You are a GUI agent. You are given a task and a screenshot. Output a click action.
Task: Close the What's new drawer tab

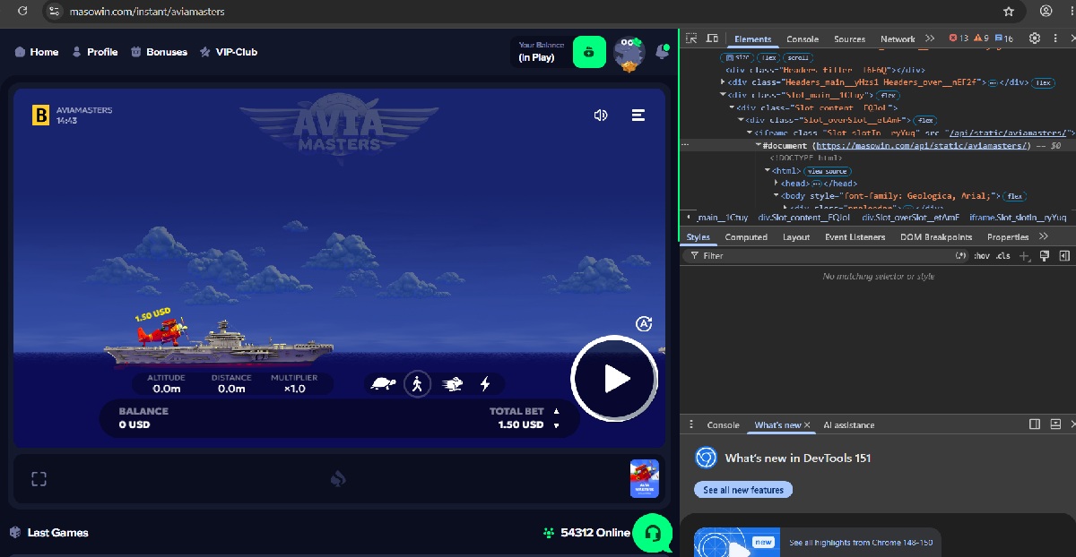point(807,425)
